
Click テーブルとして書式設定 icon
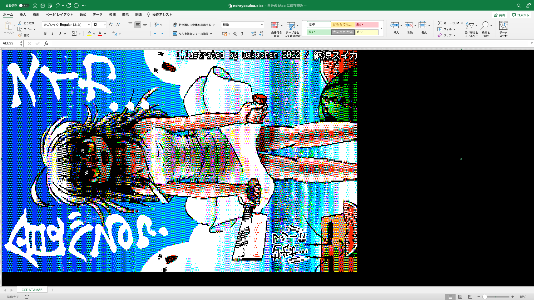click(x=291, y=26)
